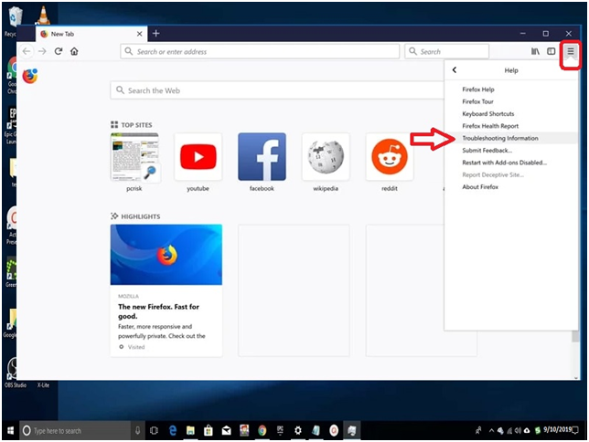Open the Library toolbar icon

(x=535, y=51)
